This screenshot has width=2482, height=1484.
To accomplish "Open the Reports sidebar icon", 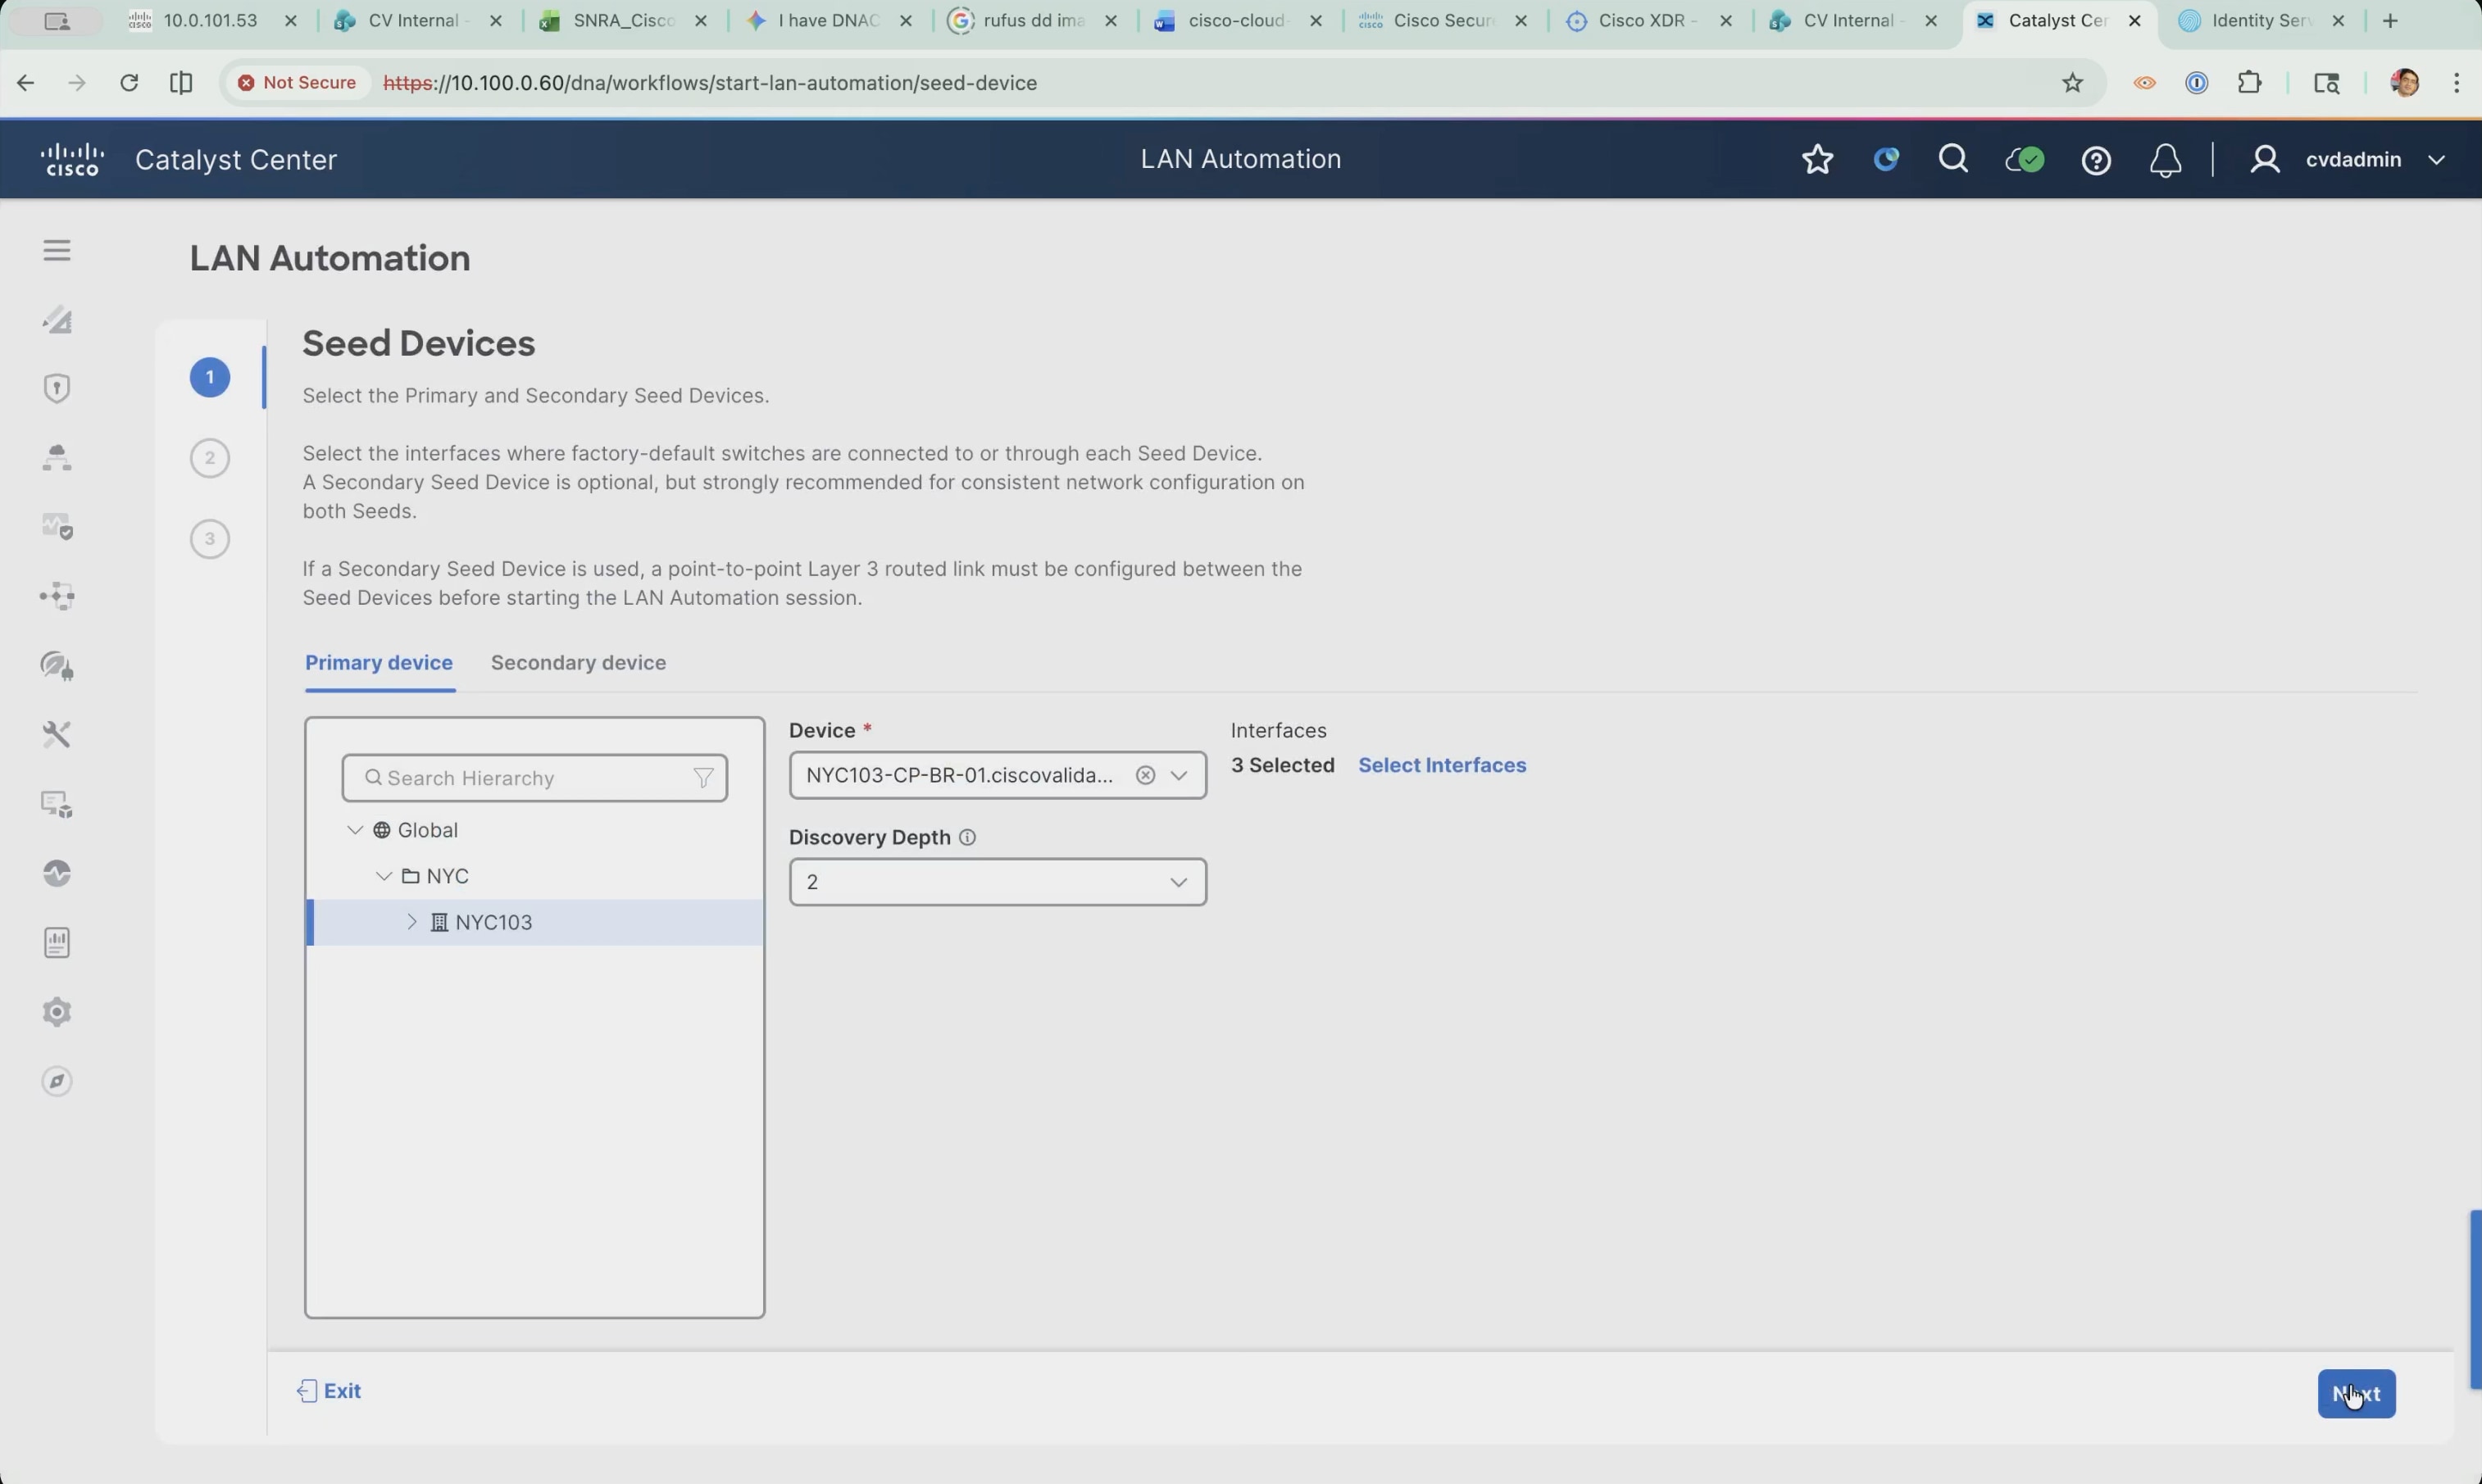I will point(57,943).
